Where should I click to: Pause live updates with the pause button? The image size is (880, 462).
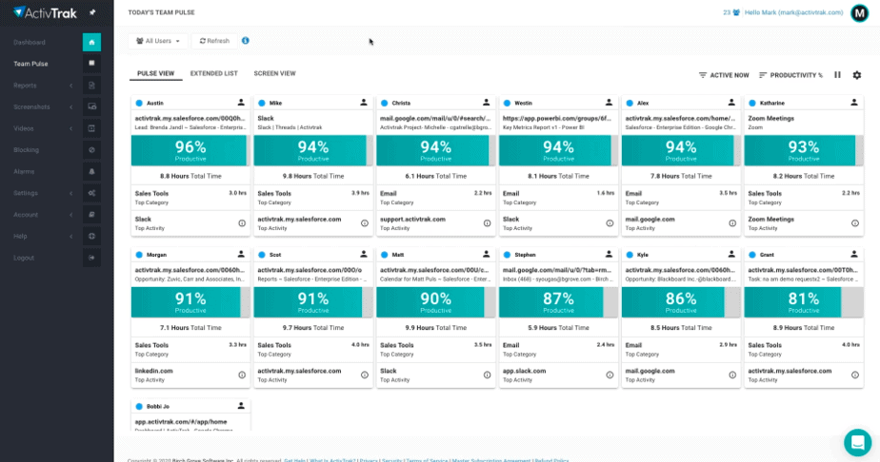838,75
